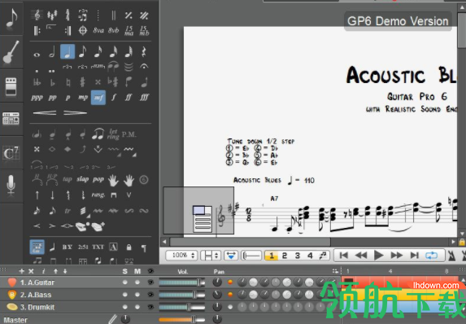Hide the A.Guitar track
The height and width of the screenshot is (324, 466).
(x=150, y=282)
